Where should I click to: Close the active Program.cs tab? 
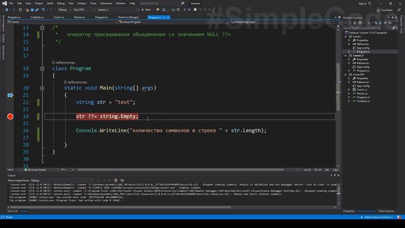click(168, 17)
